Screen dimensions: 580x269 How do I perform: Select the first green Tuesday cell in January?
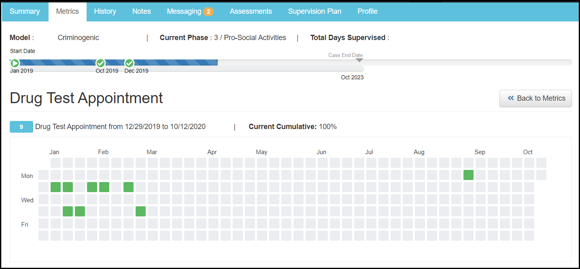click(55, 187)
